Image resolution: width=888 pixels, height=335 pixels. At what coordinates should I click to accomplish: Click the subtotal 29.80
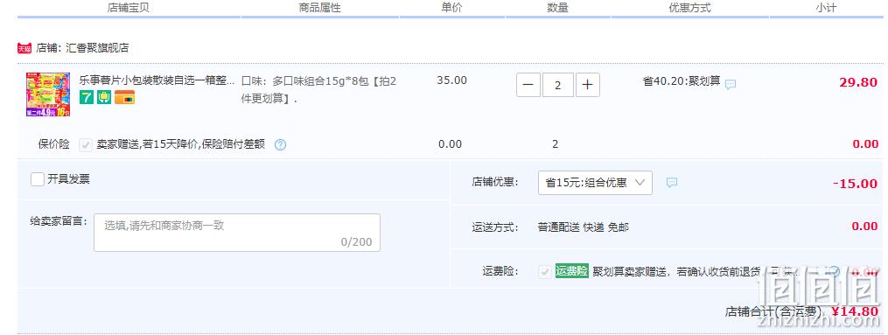[x=858, y=82]
